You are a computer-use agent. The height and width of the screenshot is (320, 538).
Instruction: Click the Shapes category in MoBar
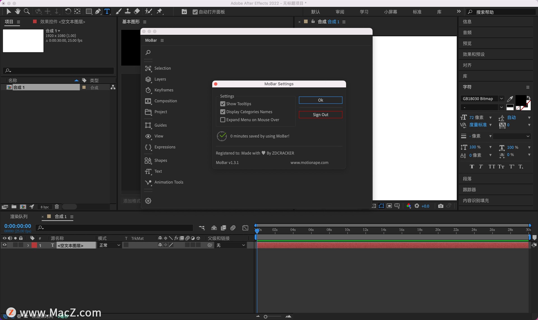click(x=161, y=160)
